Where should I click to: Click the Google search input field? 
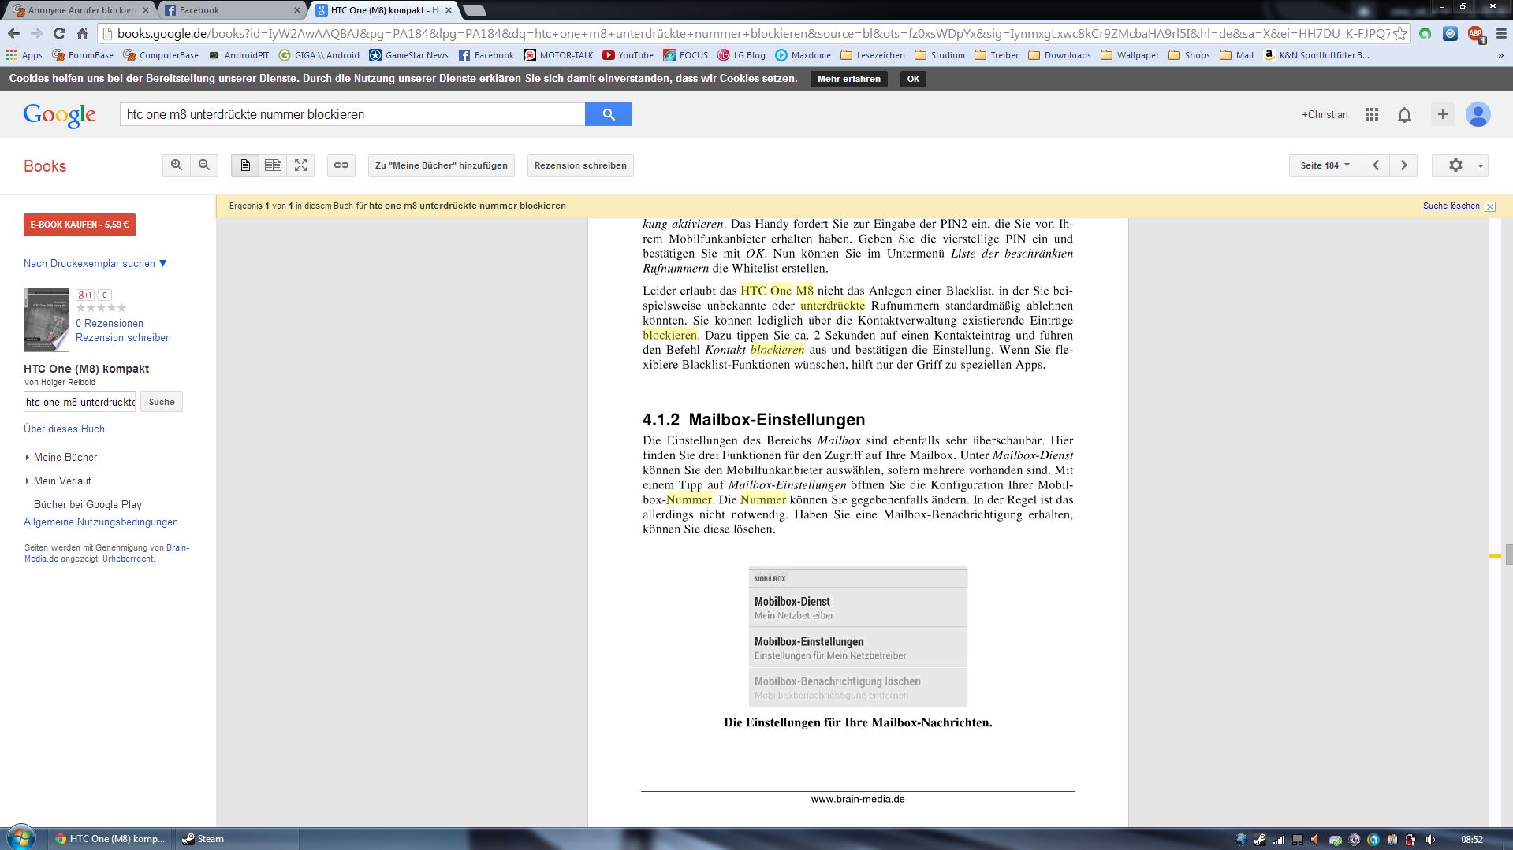[x=352, y=114]
